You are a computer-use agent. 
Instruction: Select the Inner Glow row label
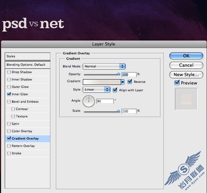tap(20, 94)
